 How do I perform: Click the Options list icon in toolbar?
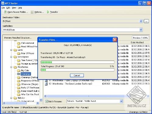click(x=32, y=12)
